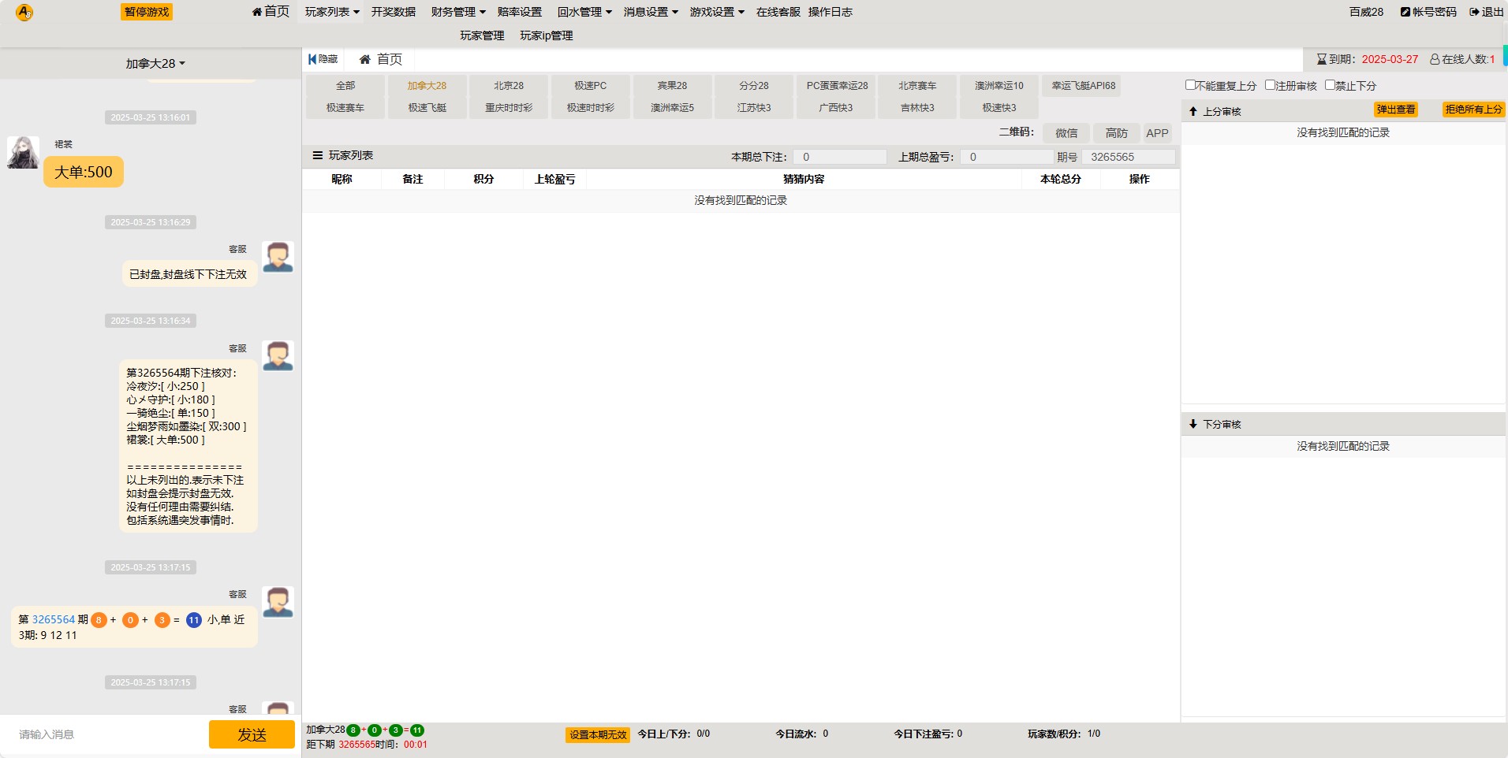The height and width of the screenshot is (758, 1508).
Task: Toggle the 注册审核 checkbox
Action: (1270, 85)
